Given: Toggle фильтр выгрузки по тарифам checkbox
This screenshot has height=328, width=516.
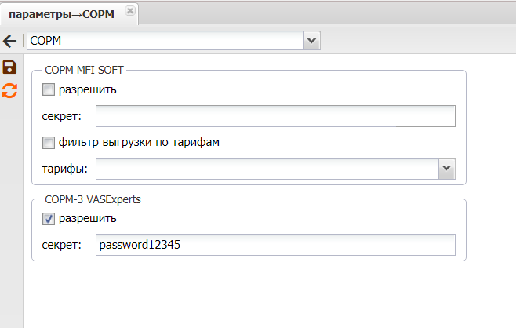Looking at the screenshot, I should (x=49, y=143).
